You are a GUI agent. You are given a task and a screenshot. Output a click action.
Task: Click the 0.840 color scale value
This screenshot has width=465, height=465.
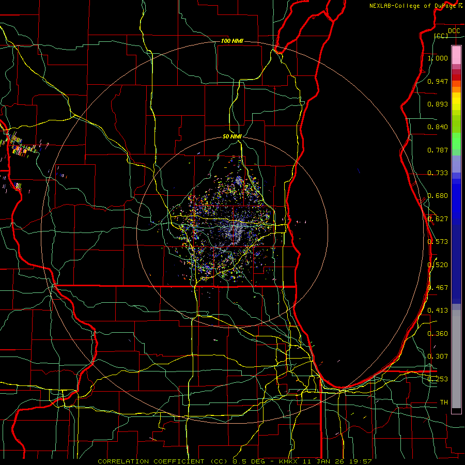438,127
